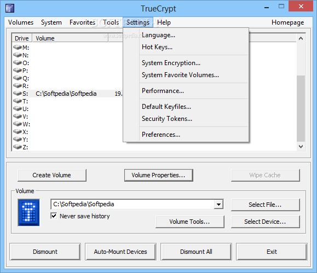Select the drive icon for X:
The image size is (317, 273).
click(18, 131)
